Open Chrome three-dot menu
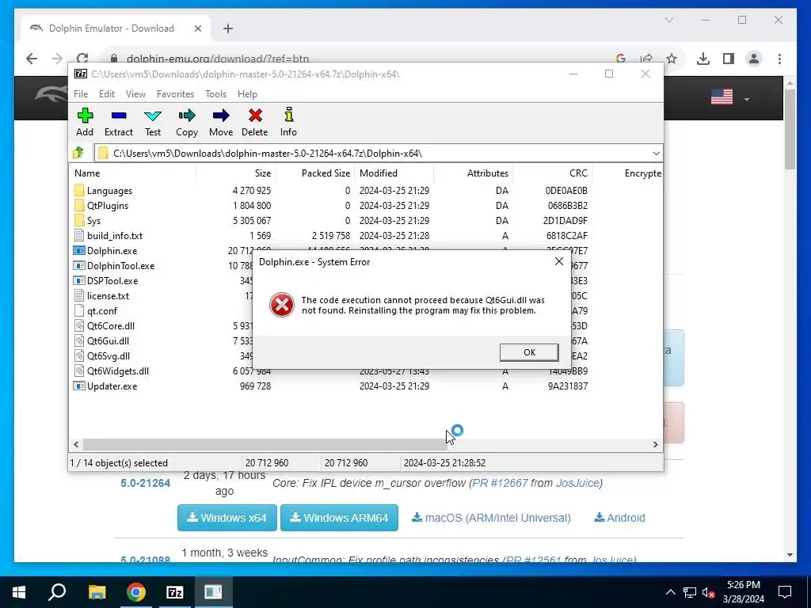 (x=779, y=59)
